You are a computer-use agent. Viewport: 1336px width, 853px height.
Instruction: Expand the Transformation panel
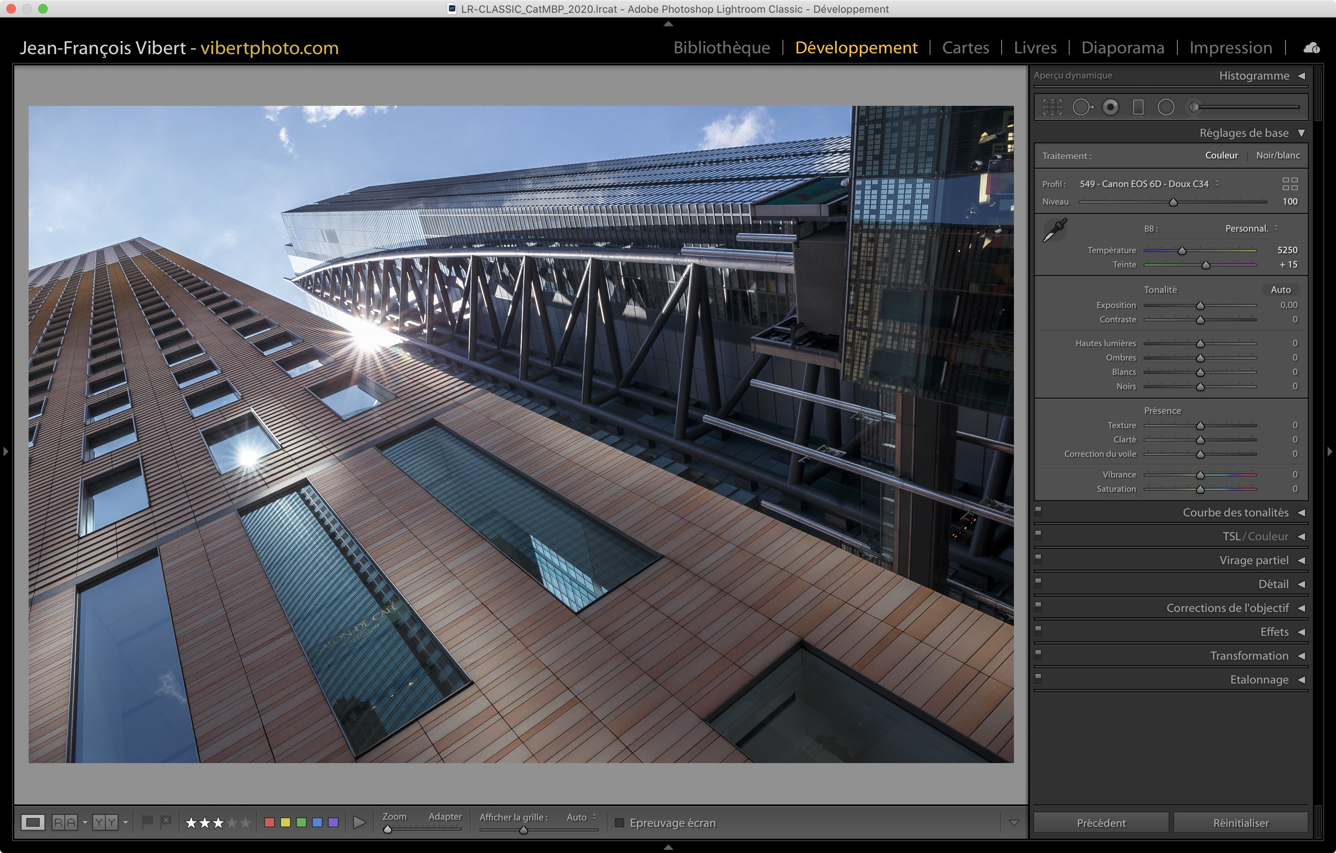tap(1249, 656)
